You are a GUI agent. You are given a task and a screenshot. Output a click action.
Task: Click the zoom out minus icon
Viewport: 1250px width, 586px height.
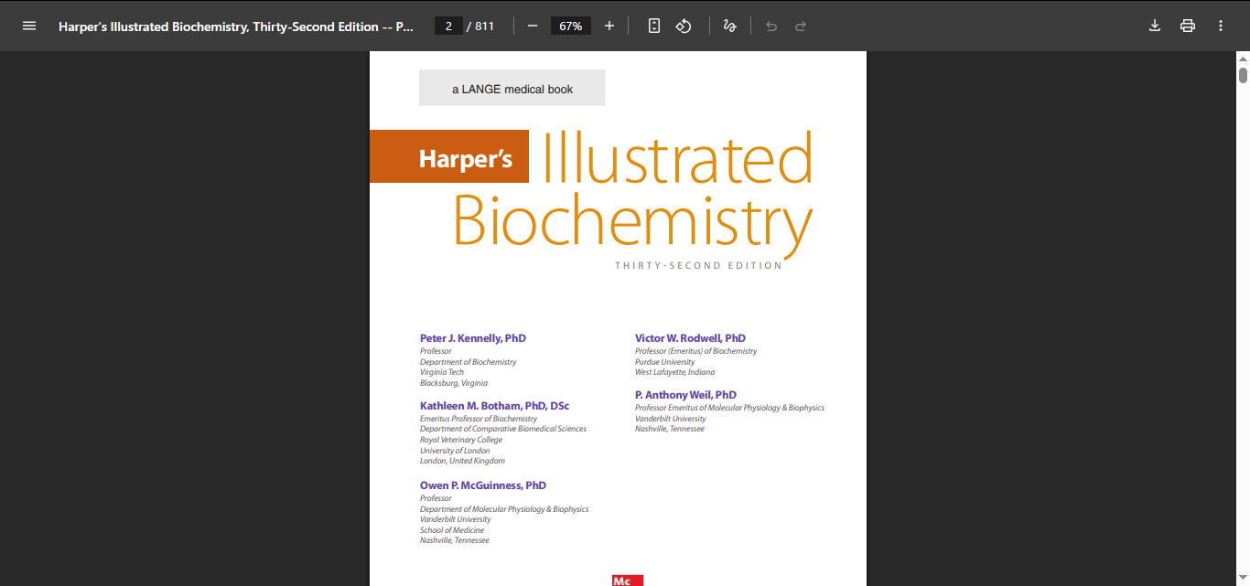[533, 26]
